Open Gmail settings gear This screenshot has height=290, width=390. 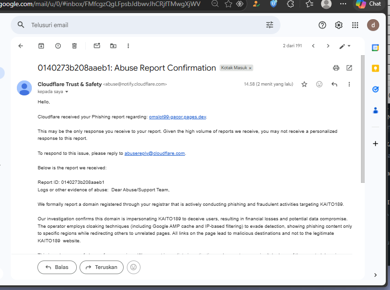[x=339, y=25]
